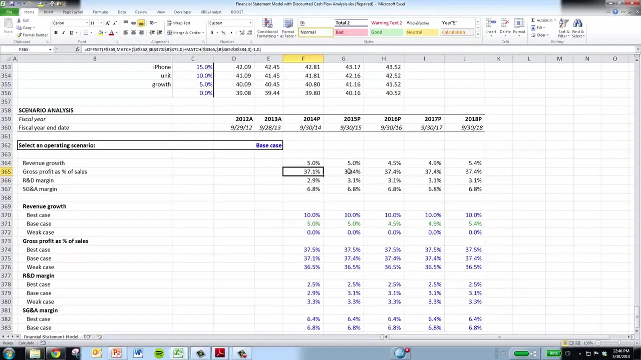
Task: Open the font name Calibri dropdown
Action: coord(87,23)
